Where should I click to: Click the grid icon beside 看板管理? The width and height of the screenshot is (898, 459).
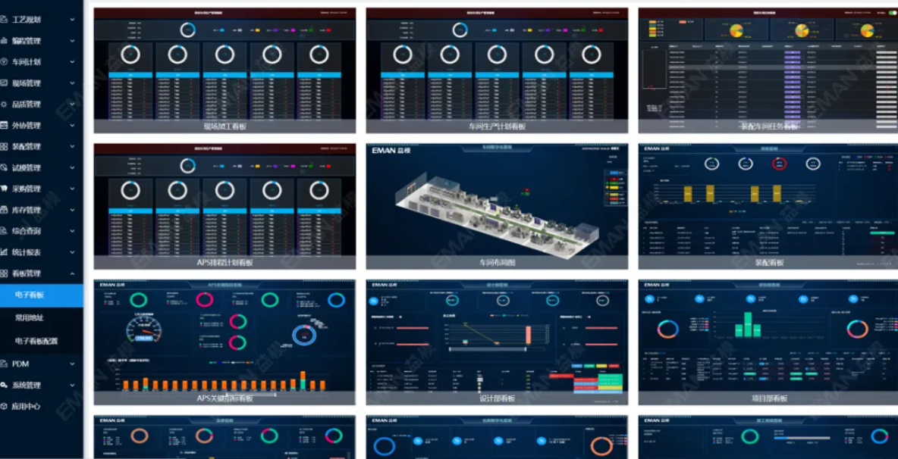4,273
